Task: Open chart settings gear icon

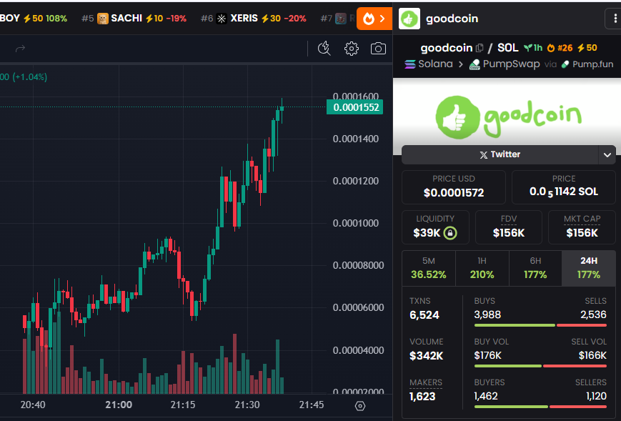Action: [352, 49]
